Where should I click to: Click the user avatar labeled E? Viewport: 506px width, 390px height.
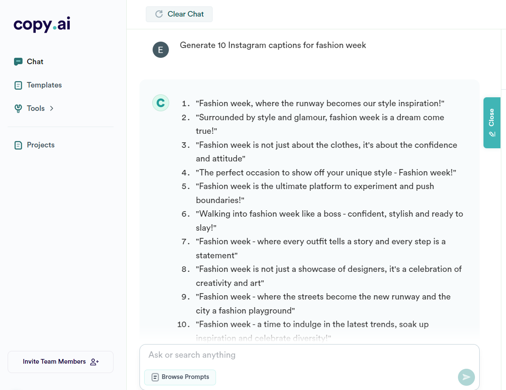160,50
